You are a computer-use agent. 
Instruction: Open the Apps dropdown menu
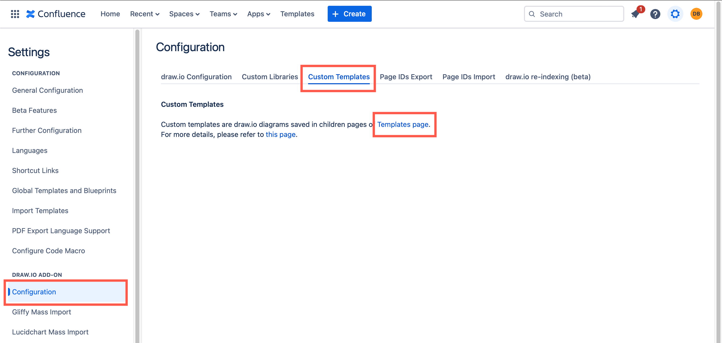tap(258, 14)
